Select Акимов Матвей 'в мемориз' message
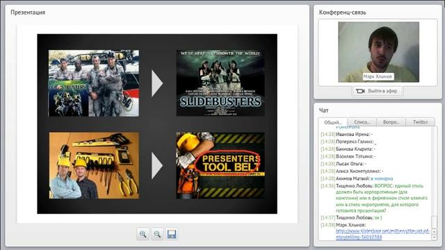 coord(357,178)
